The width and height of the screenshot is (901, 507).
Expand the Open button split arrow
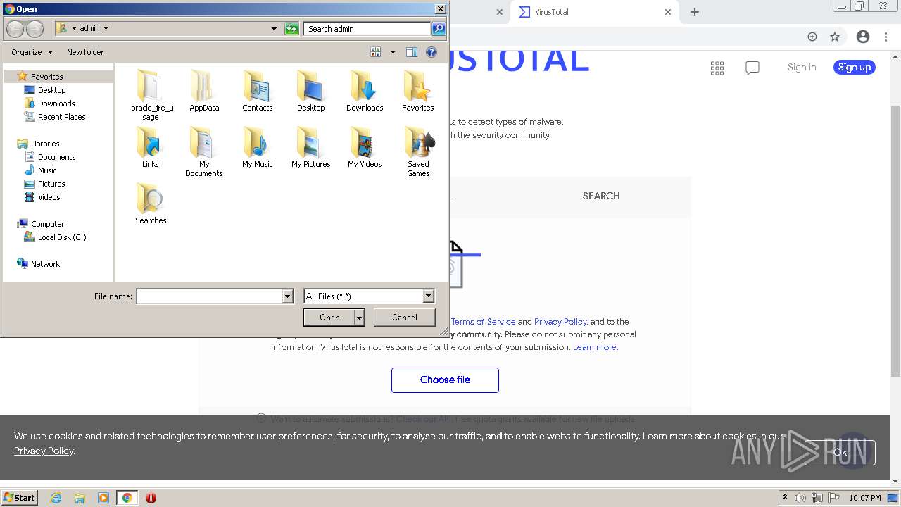(360, 318)
